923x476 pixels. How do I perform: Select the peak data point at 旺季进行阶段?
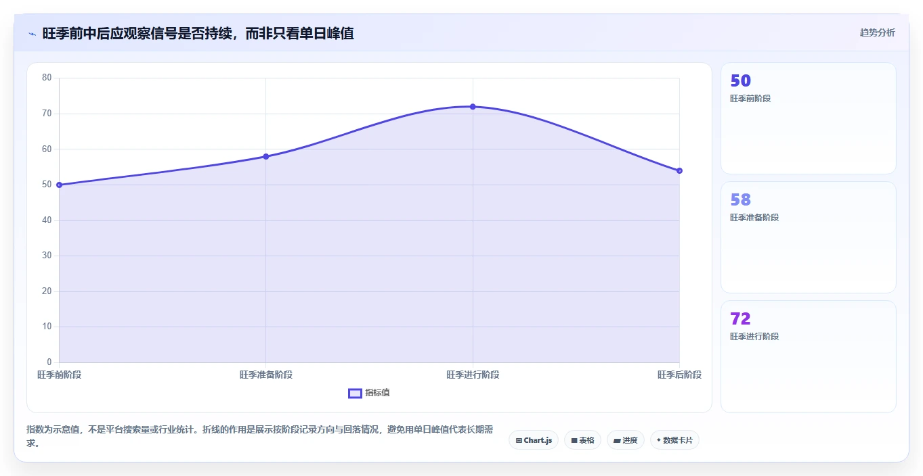click(473, 107)
